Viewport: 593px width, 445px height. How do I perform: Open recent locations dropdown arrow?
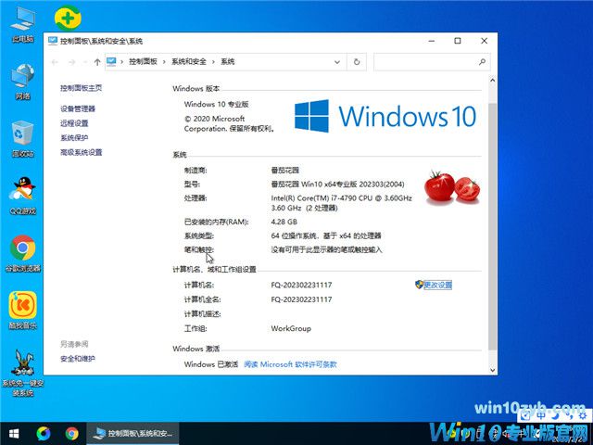[x=85, y=62]
